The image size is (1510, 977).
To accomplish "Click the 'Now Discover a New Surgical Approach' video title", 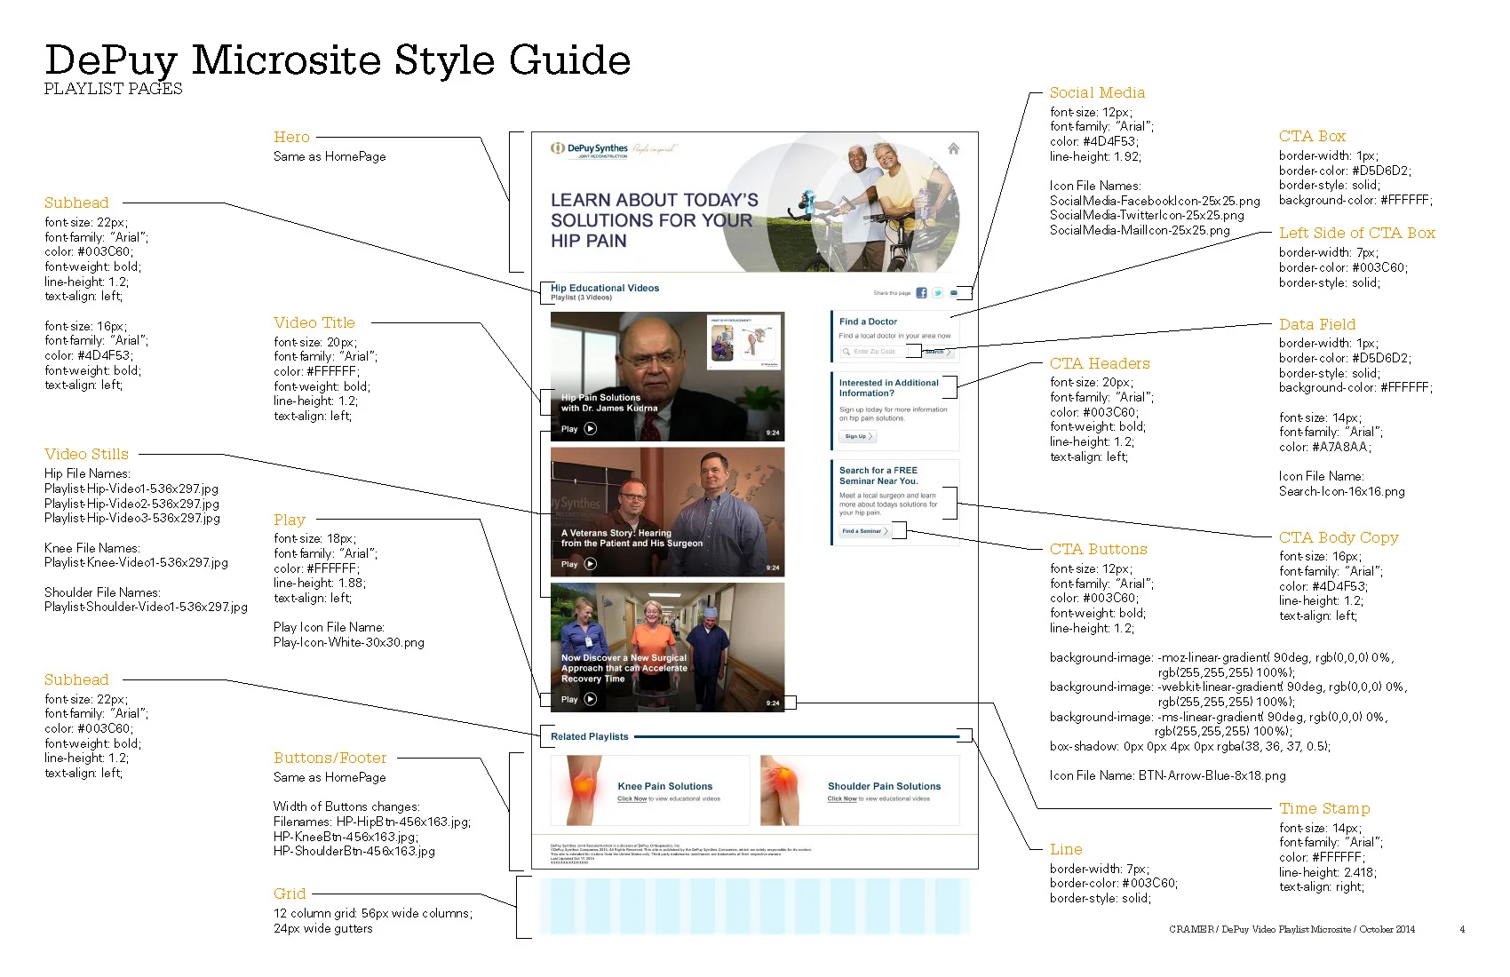I will [x=624, y=668].
